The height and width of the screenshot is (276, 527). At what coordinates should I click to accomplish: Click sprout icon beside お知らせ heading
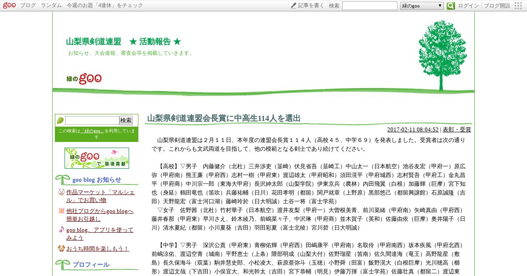[x=63, y=180]
